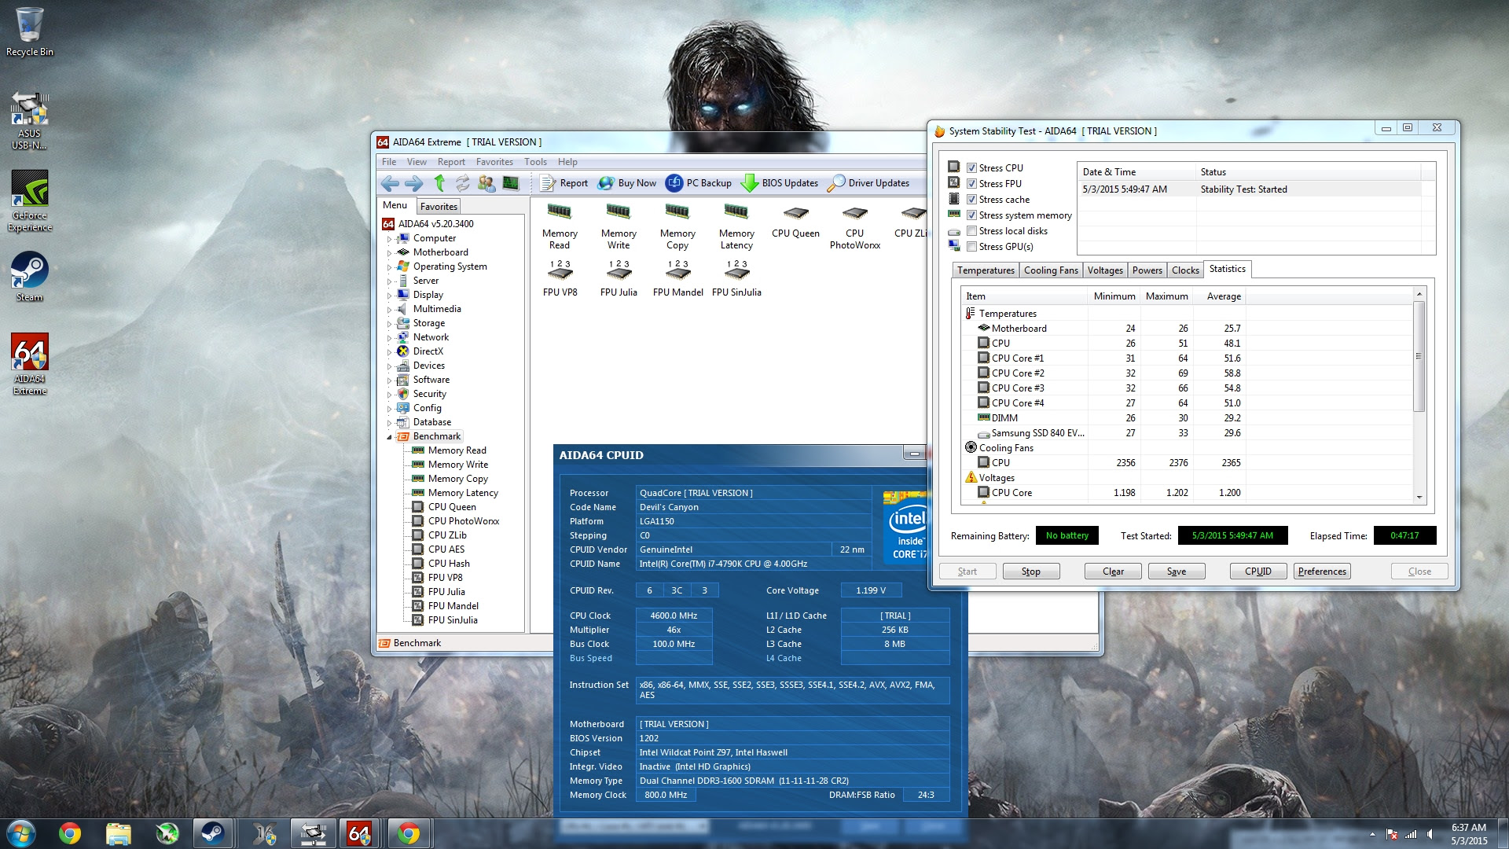This screenshot has width=1509, height=849.
Task: Click the GeForce Experience desktop icon
Action: tap(30, 201)
